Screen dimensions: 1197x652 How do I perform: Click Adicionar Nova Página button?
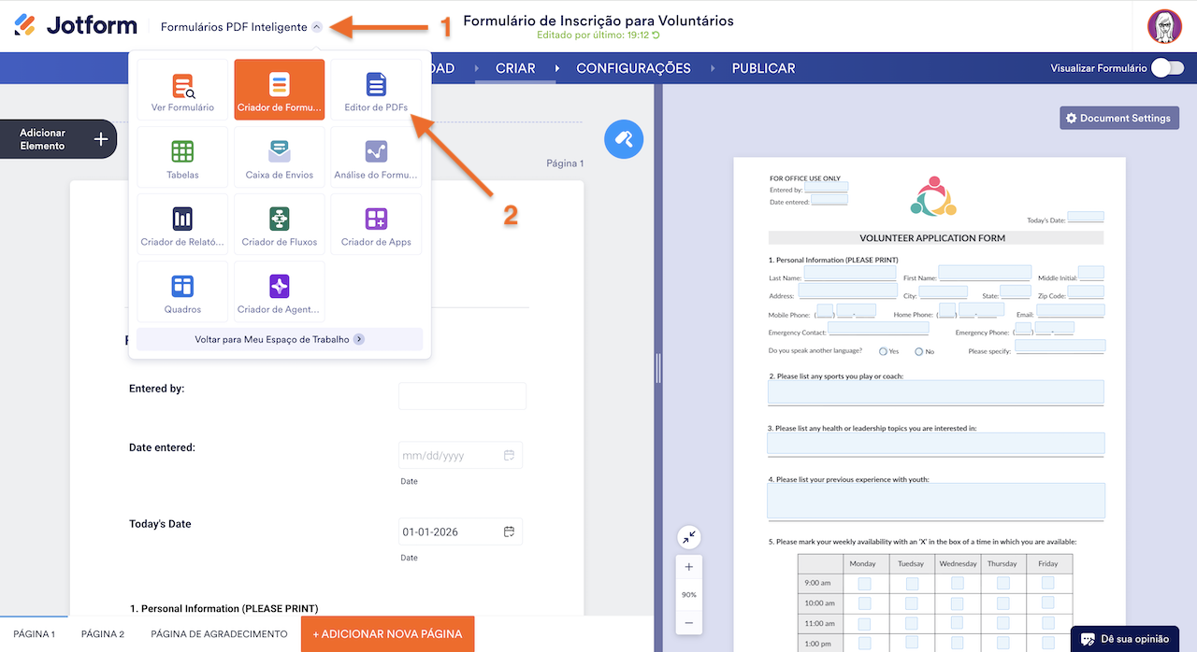pos(387,633)
